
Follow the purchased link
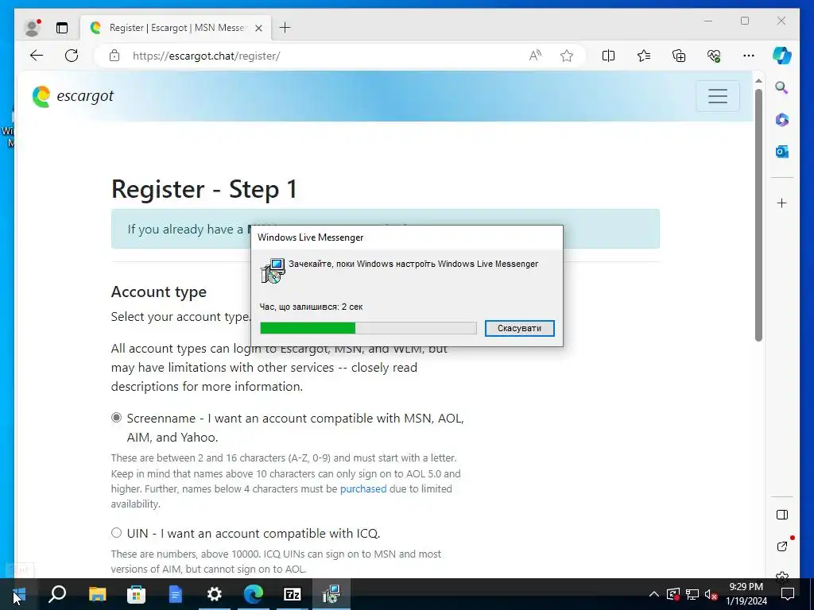362,488
